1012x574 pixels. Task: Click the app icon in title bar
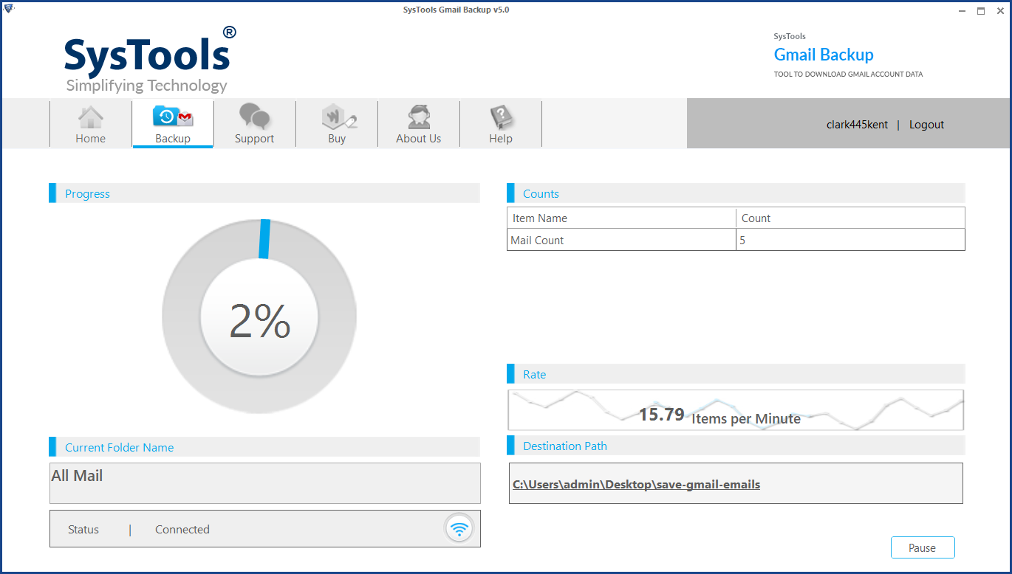(x=9, y=10)
